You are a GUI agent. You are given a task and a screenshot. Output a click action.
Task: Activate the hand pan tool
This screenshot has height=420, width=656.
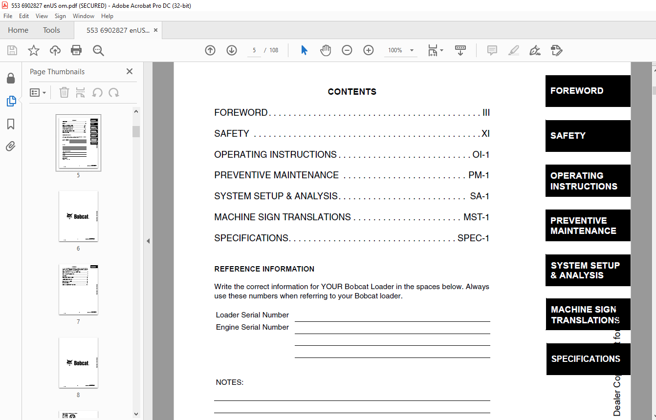coord(326,50)
